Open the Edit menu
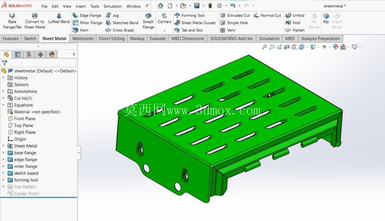Screen dimensions: 385x221 point(55,6)
